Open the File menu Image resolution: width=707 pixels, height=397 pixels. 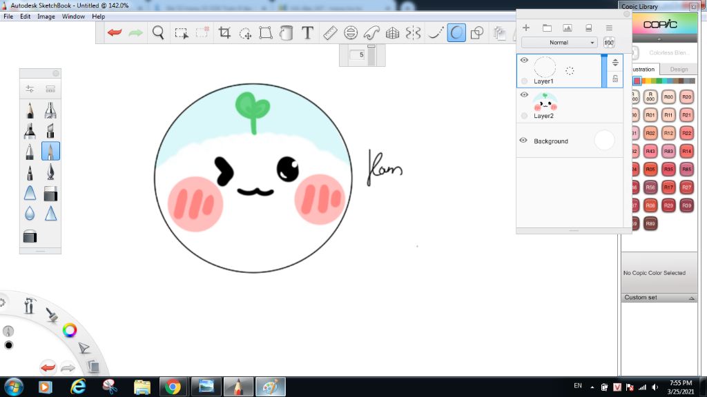click(8, 17)
